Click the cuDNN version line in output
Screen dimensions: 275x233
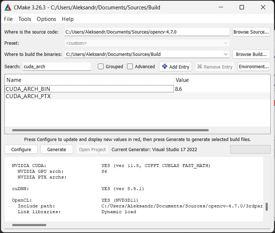coord(78,189)
